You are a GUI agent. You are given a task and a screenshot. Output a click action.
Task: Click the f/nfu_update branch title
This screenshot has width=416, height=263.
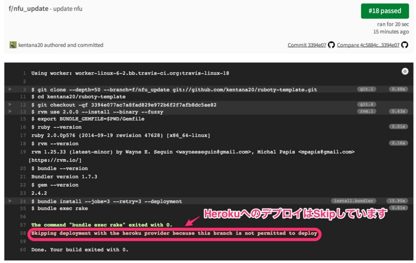29,9
